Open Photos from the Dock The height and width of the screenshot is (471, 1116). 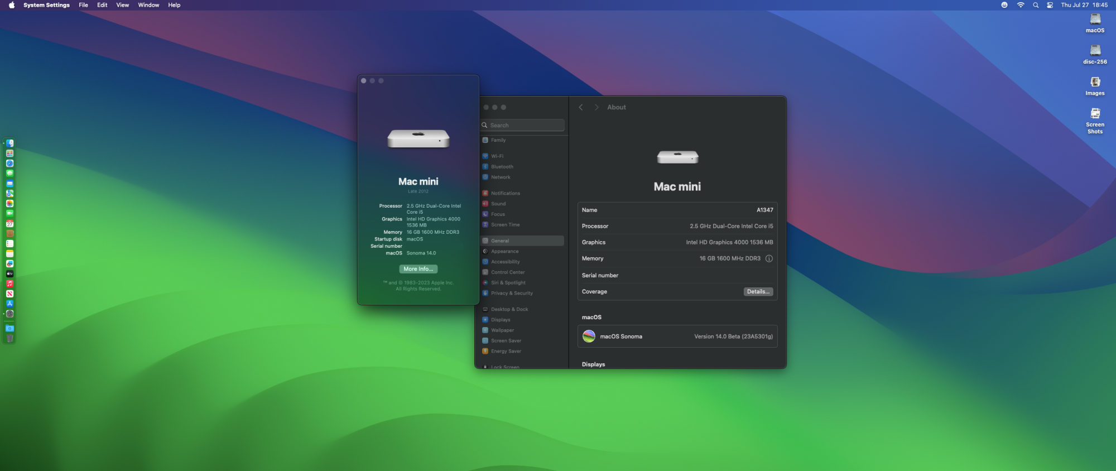[x=9, y=204]
